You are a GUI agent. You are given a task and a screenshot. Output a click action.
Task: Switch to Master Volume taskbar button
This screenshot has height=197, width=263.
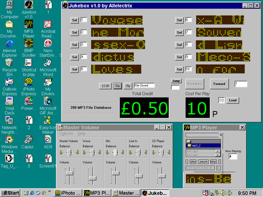126,193
